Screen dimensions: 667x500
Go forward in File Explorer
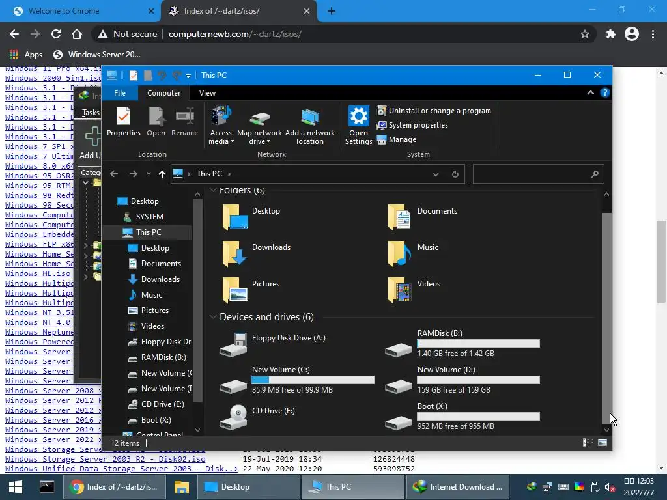pos(133,174)
